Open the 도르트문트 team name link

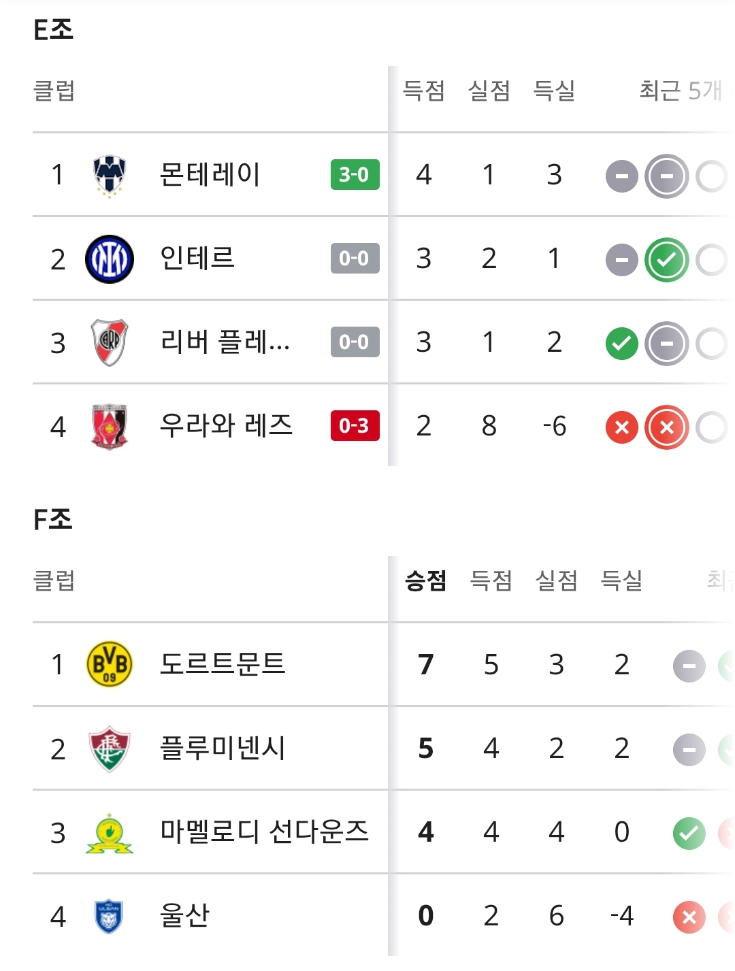[223, 664]
